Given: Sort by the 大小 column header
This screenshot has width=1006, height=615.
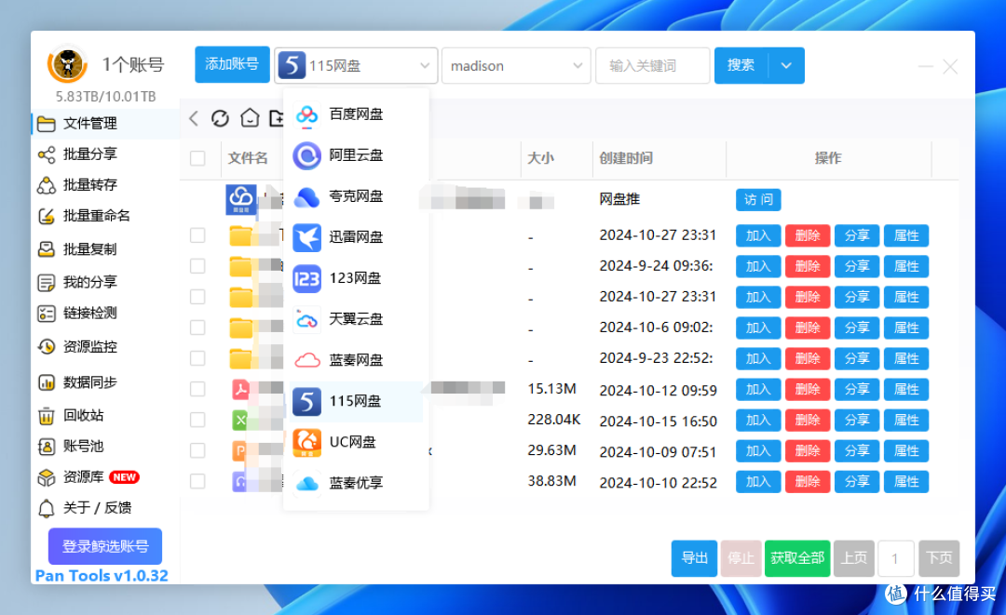Looking at the screenshot, I should click(x=541, y=158).
